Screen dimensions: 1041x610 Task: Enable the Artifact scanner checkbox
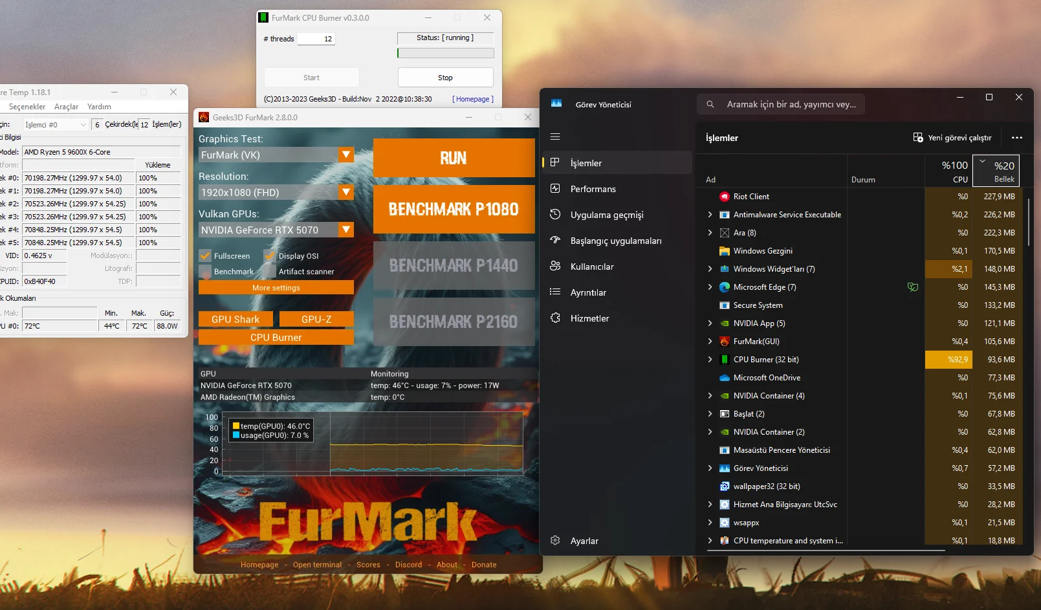tap(270, 271)
